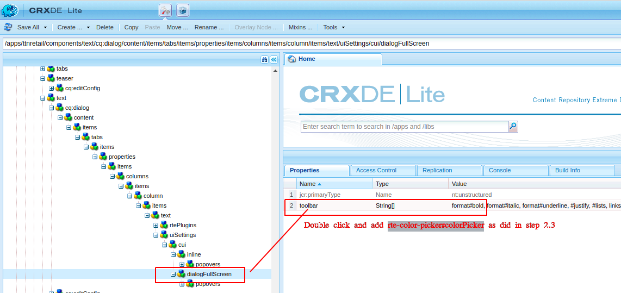This screenshot has height=293, width=621.
Task: Click the binoculars search icon in tree panel
Action: coord(265,59)
